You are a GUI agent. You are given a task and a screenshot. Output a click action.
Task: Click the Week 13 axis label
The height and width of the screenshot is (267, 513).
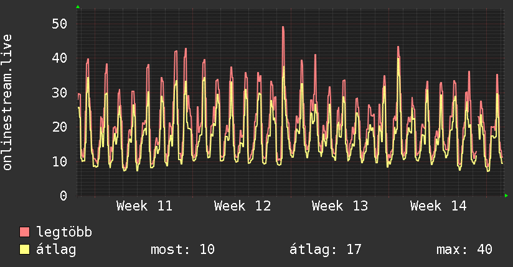[340, 206]
